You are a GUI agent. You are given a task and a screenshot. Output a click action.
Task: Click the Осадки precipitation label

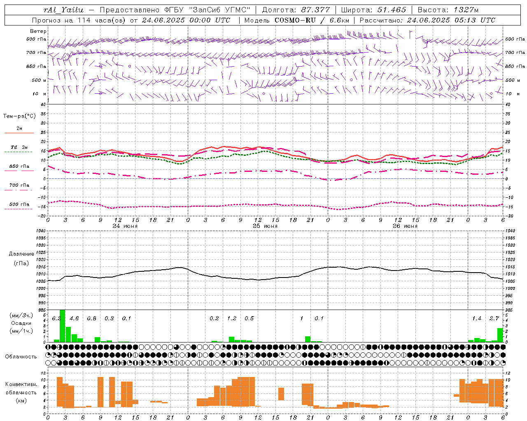point(21,323)
